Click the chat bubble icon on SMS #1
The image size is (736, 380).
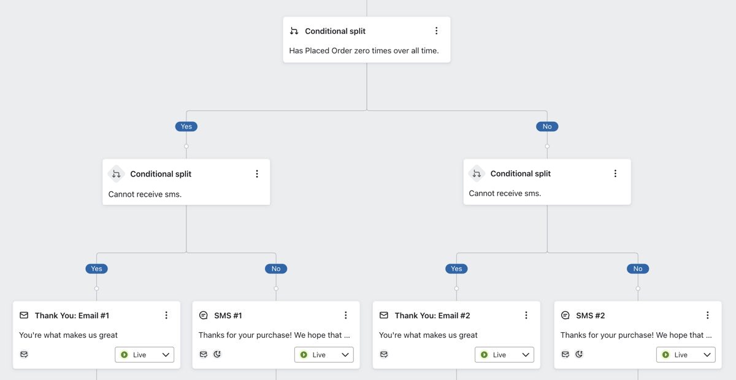point(203,315)
